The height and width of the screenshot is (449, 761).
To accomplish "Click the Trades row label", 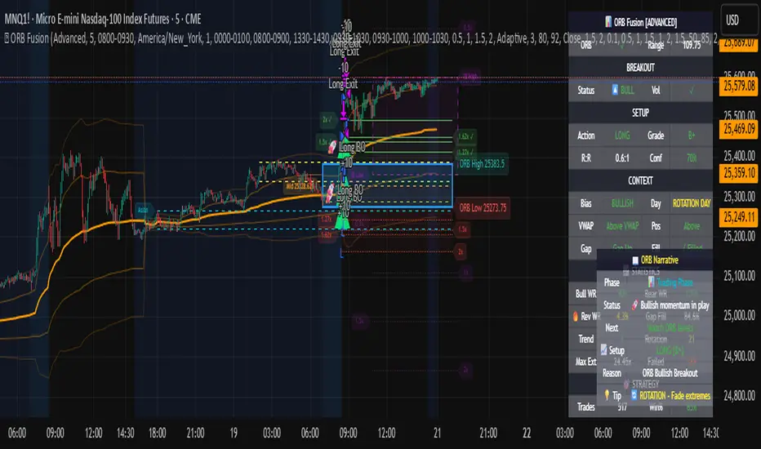I will pyautogui.click(x=585, y=407).
